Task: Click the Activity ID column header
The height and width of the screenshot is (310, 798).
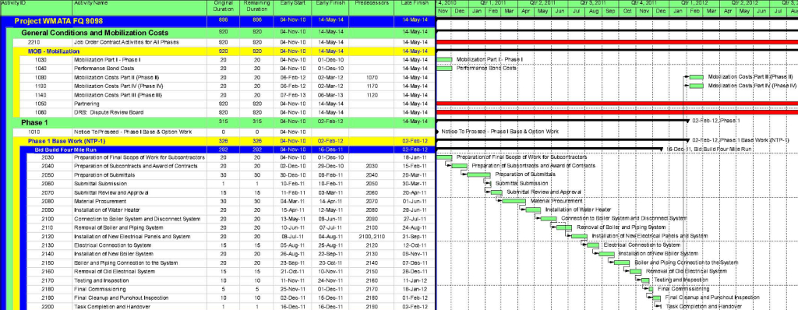Action: 36,7
